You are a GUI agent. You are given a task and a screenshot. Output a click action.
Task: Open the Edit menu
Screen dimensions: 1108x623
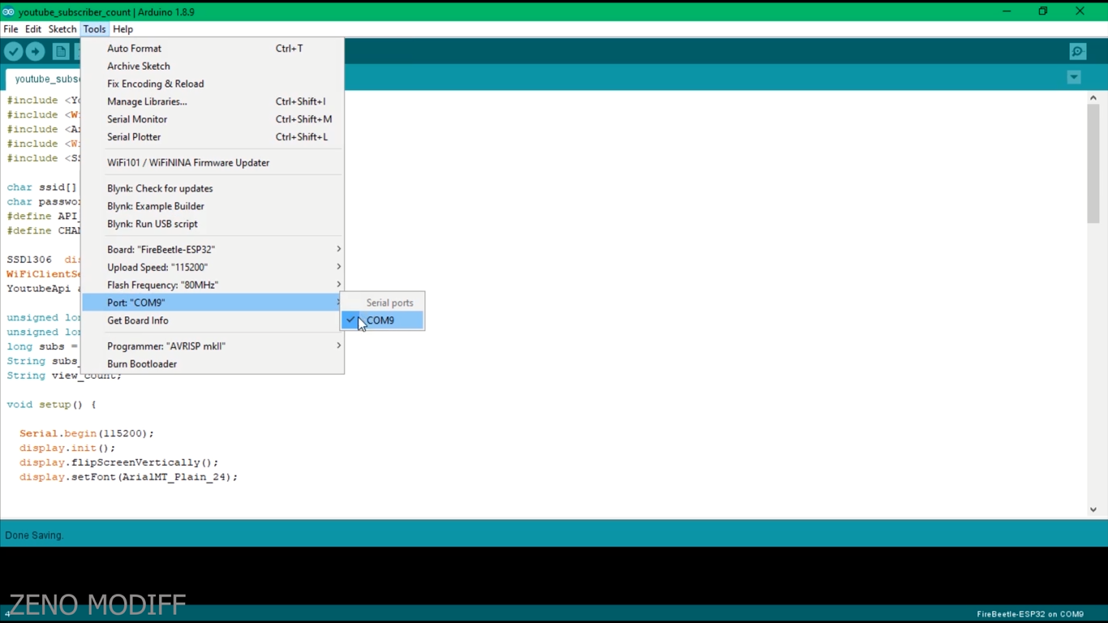coord(33,29)
